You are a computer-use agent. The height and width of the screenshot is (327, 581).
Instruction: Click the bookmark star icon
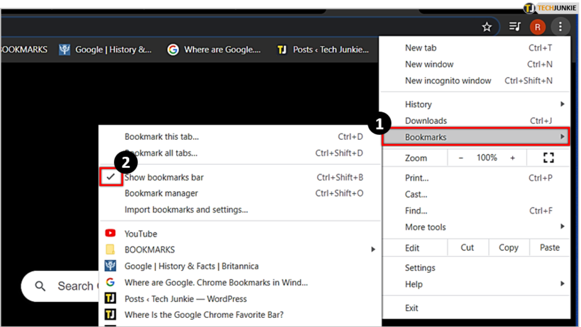[487, 27]
